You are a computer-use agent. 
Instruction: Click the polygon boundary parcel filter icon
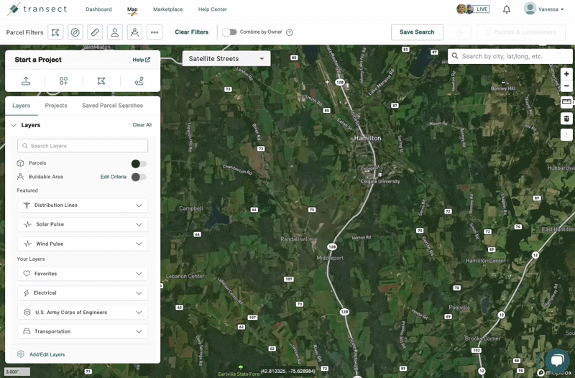click(x=55, y=32)
